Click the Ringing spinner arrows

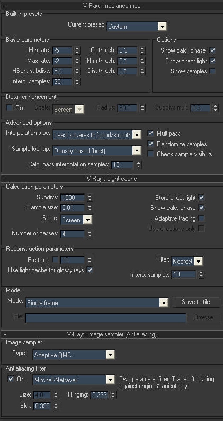[x=113, y=394]
